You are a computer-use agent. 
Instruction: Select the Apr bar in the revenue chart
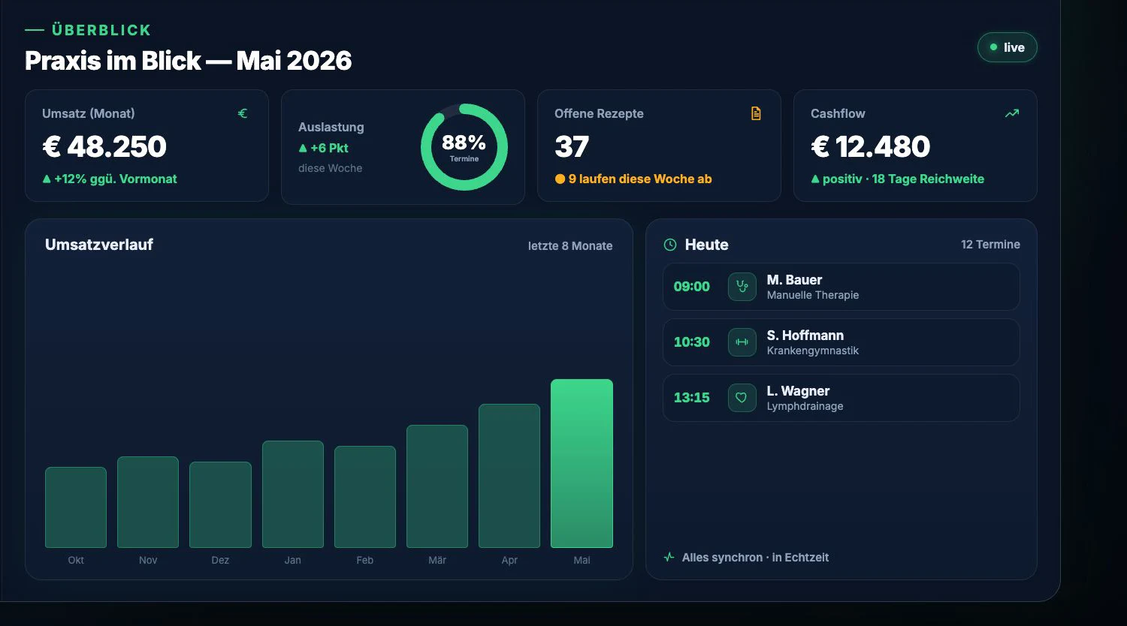[x=509, y=476]
